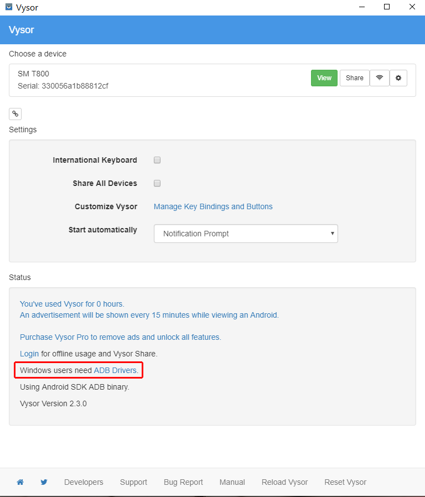This screenshot has height=497, width=425.
Task: Click the Share button for SM T800
Action: (x=355, y=78)
